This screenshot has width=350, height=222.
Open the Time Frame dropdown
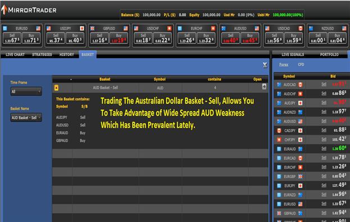(26, 91)
